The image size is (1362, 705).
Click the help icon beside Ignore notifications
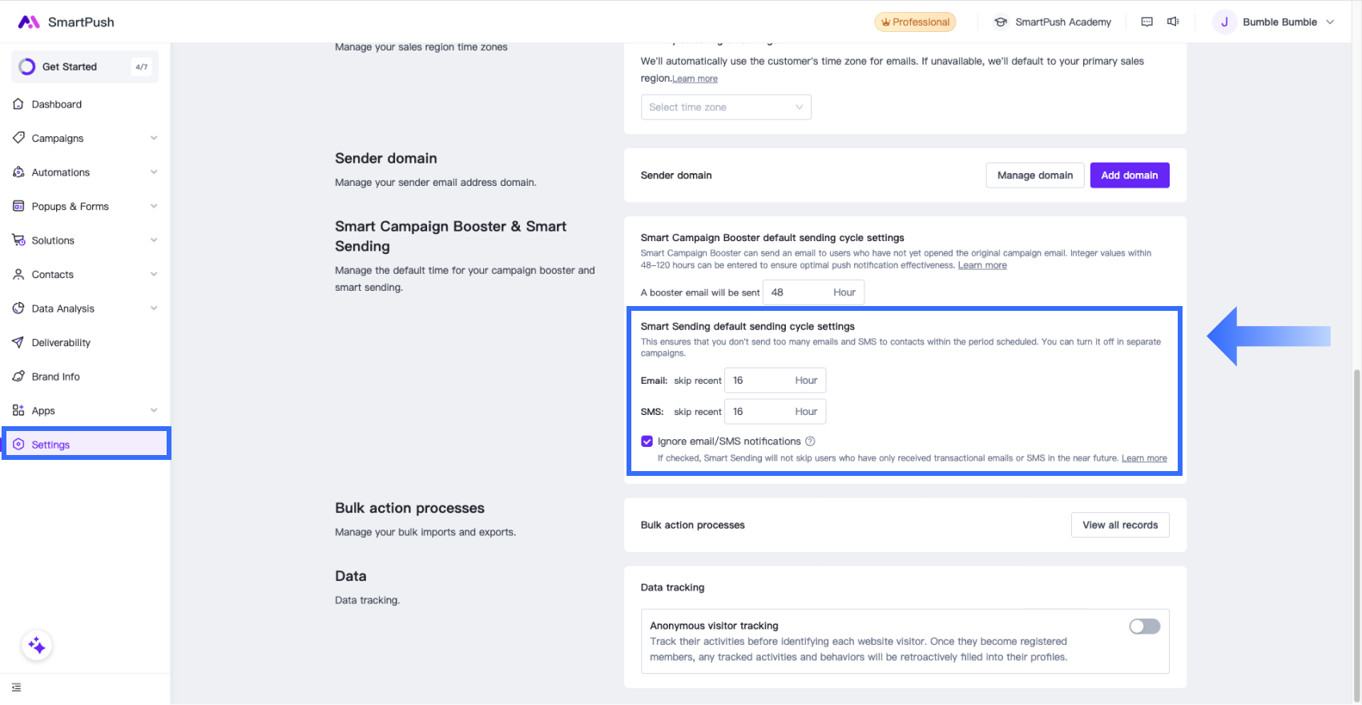(810, 441)
